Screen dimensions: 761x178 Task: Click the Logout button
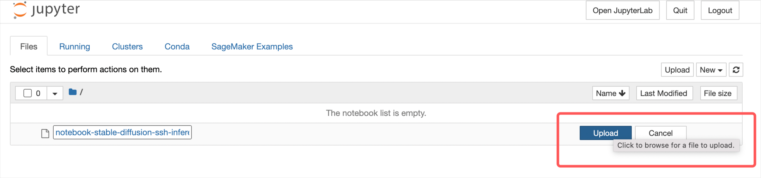(720, 10)
